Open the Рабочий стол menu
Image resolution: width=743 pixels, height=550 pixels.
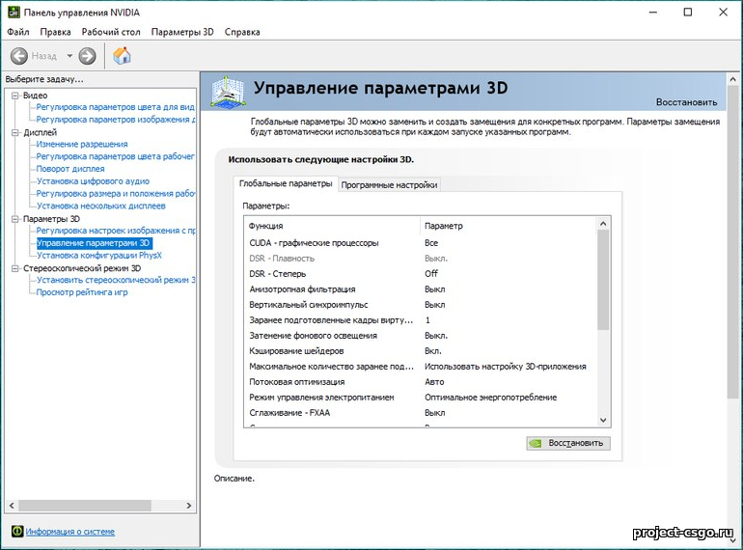(111, 32)
